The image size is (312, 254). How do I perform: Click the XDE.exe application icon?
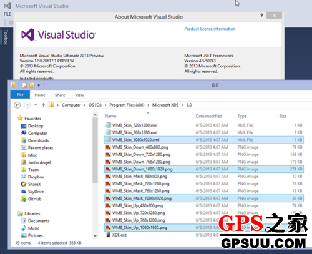coord(108,235)
